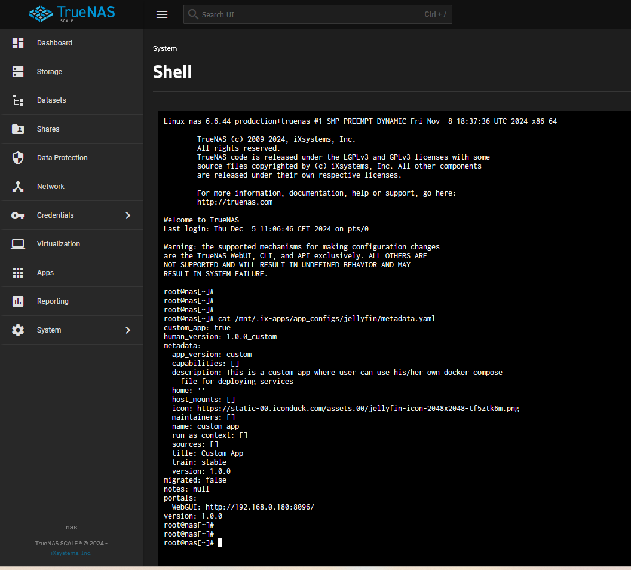This screenshot has width=631, height=570.
Task: Click the Virtualization laptop icon
Action: pyautogui.click(x=18, y=244)
